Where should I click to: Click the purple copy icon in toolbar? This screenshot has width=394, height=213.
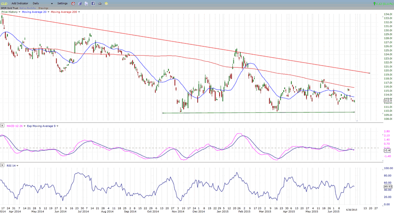(79, 3)
